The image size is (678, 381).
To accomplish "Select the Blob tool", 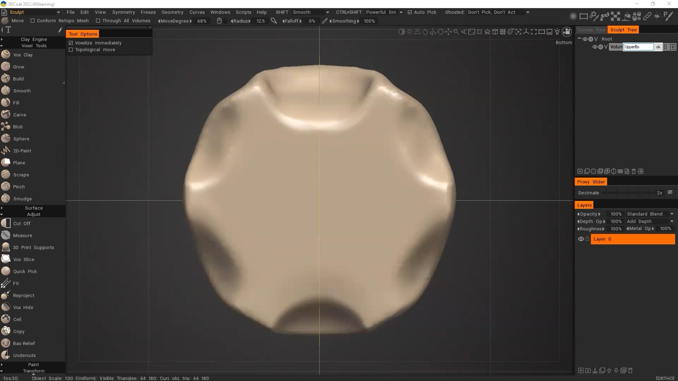I will pyautogui.click(x=18, y=127).
